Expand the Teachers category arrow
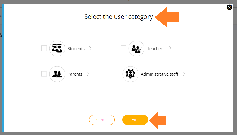Screen dimensions: 237x135 (x=170, y=48)
